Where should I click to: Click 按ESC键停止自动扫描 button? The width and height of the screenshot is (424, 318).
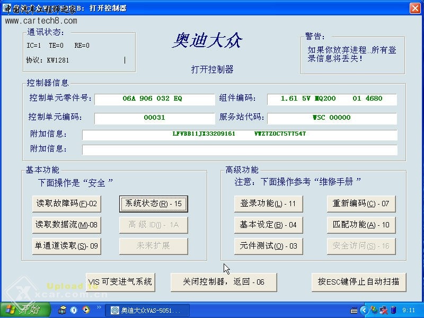click(x=359, y=282)
